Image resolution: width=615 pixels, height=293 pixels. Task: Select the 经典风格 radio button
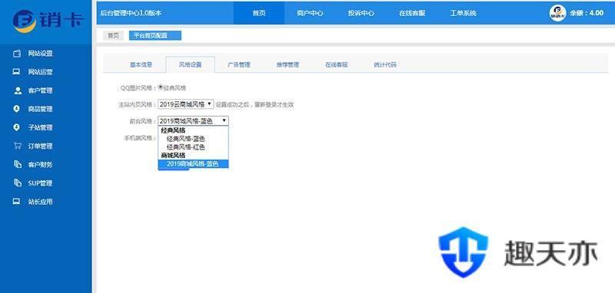click(160, 87)
